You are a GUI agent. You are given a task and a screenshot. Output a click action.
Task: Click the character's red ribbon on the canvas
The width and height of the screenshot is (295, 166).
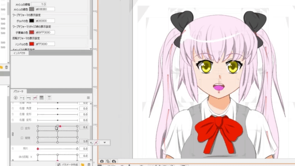(x=219, y=134)
